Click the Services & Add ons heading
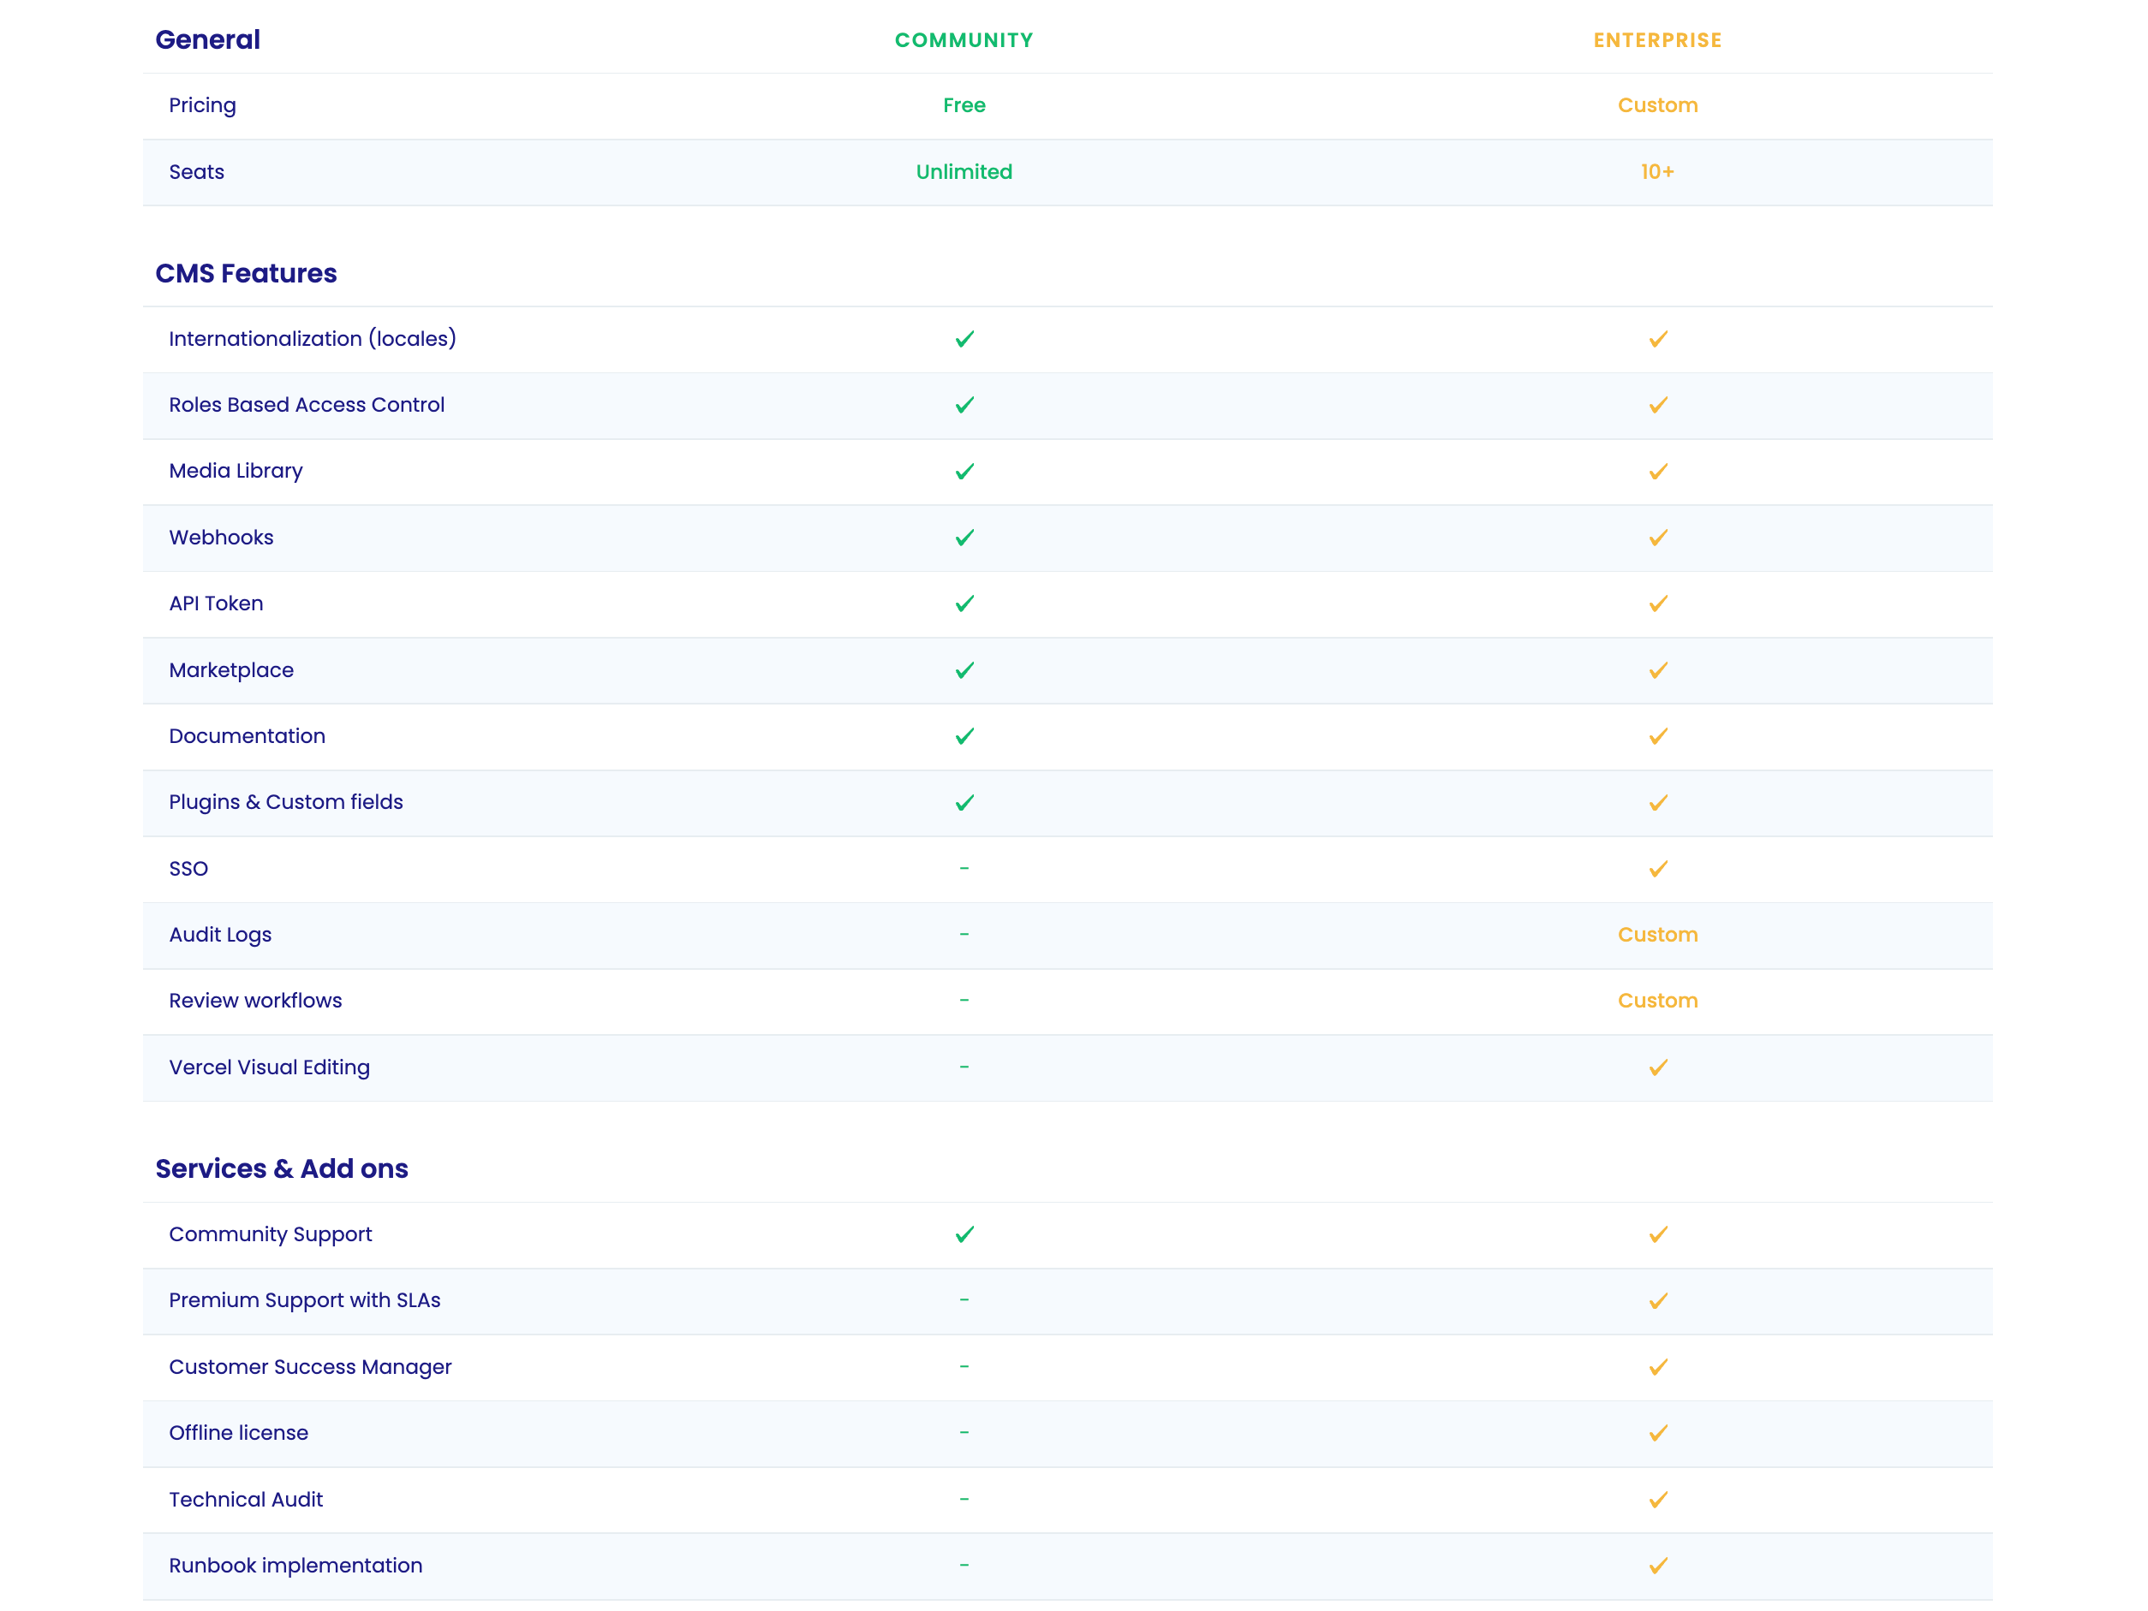Image resolution: width=2148 pixels, height=1611 pixels. (282, 1168)
